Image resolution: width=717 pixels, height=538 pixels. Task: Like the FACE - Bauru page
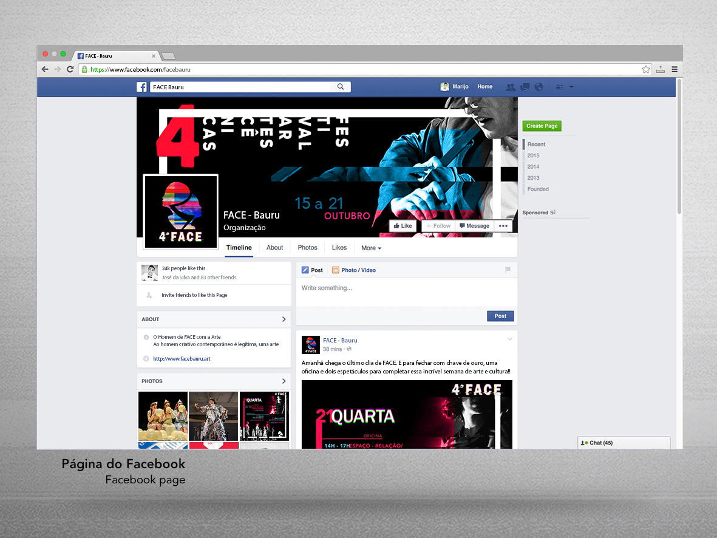[403, 226]
